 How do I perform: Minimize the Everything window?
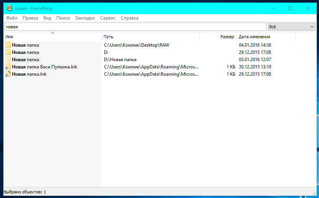(x=273, y=8)
